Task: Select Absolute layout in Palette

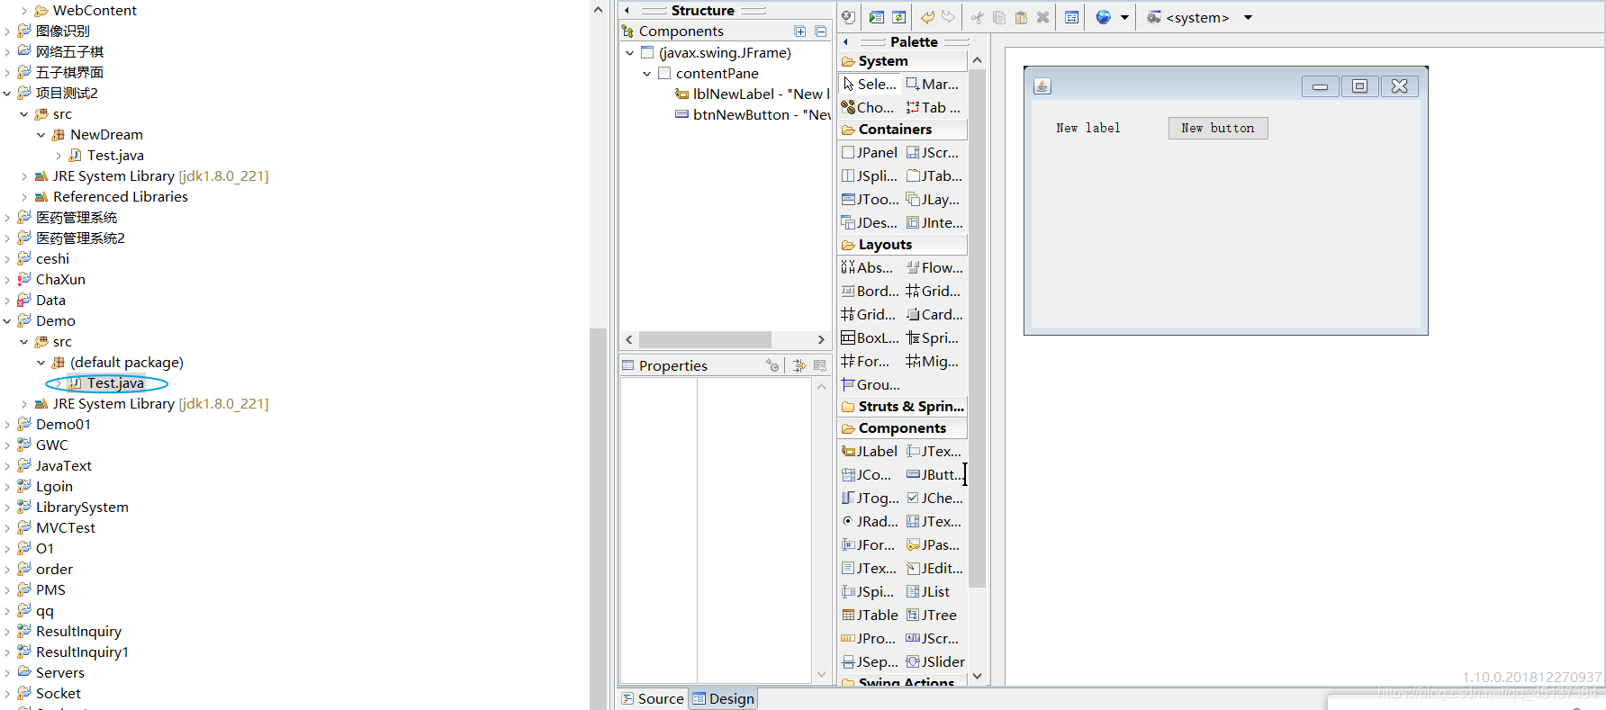Action: (868, 267)
